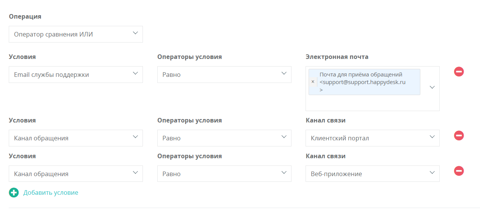Viewport: 480px width, 213px height.
Task: Open Канал обращения dropdown in Веб-приложение row
Action: pos(76,174)
